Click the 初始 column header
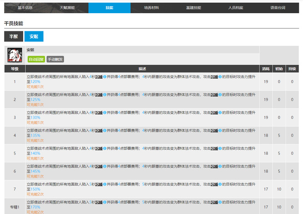Image resolution: width=303 pixels, height=214 pixels. [279, 69]
